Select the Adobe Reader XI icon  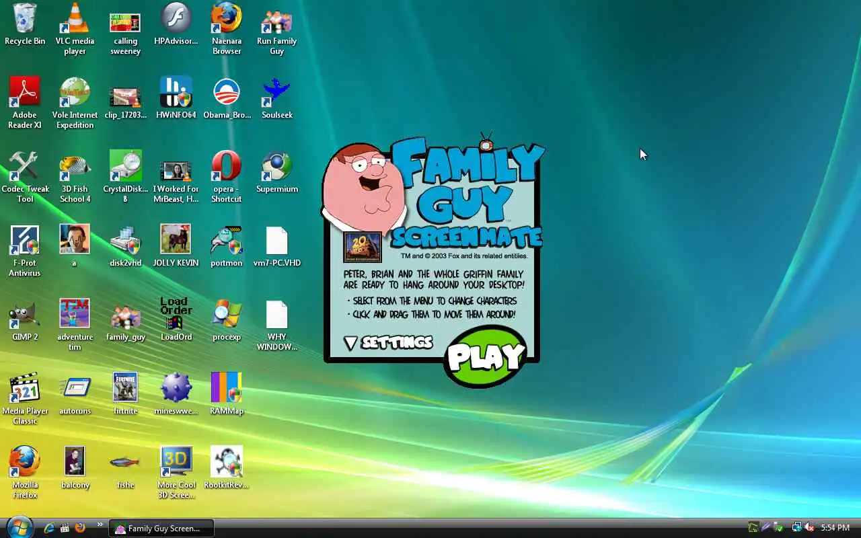coord(25,102)
